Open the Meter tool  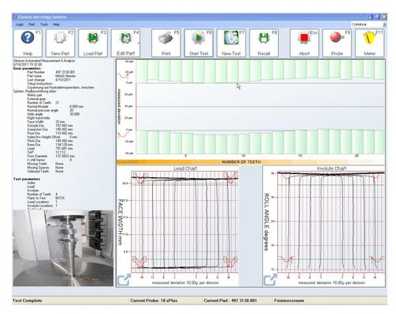click(x=370, y=43)
